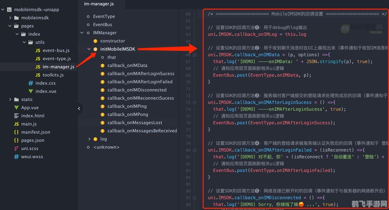Click the JSON braces icon of manifest.json
This screenshot has height=210, width=389.
point(16,132)
